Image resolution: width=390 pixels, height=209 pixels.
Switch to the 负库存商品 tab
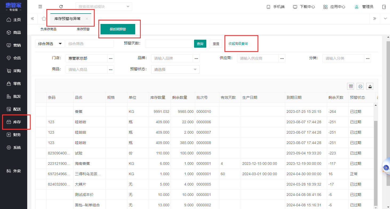pyautogui.click(x=49, y=29)
